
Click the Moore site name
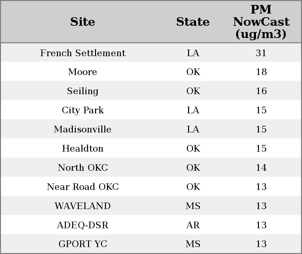[82, 72]
